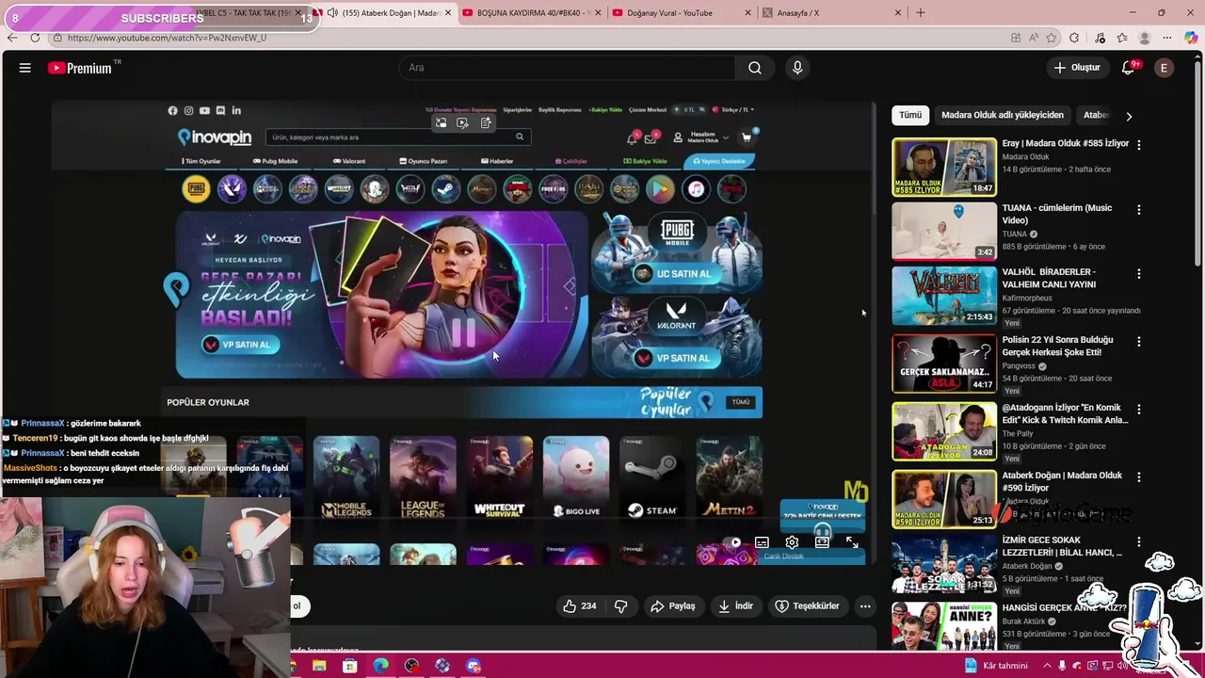Open options for TUANA cümlelerim video
This screenshot has height=678, width=1205.
[x=1139, y=209]
